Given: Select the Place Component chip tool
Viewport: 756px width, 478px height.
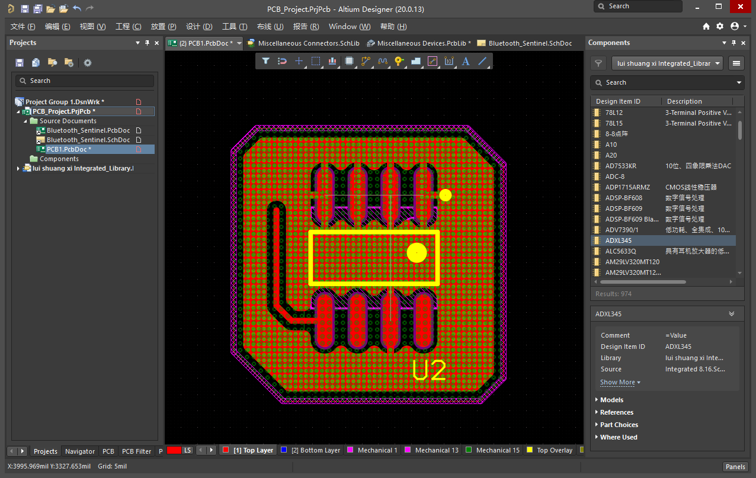Looking at the screenshot, I should pyautogui.click(x=349, y=61).
